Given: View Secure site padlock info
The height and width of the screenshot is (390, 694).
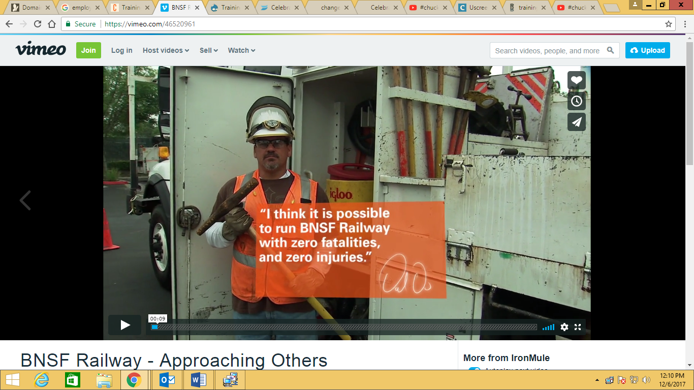Looking at the screenshot, I should pos(80,24).
